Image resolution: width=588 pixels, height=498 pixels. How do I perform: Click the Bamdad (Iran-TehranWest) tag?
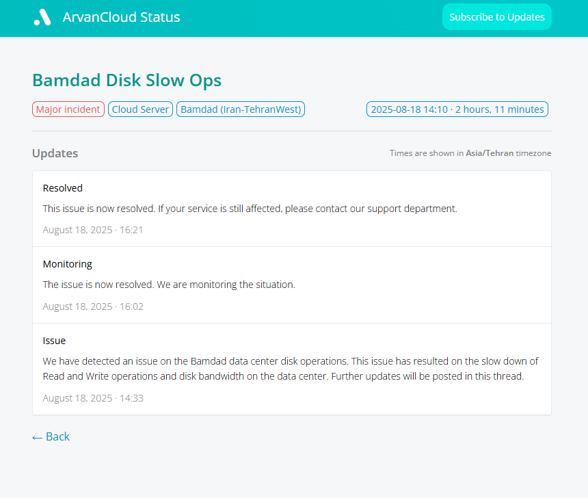tap(241, 109)
